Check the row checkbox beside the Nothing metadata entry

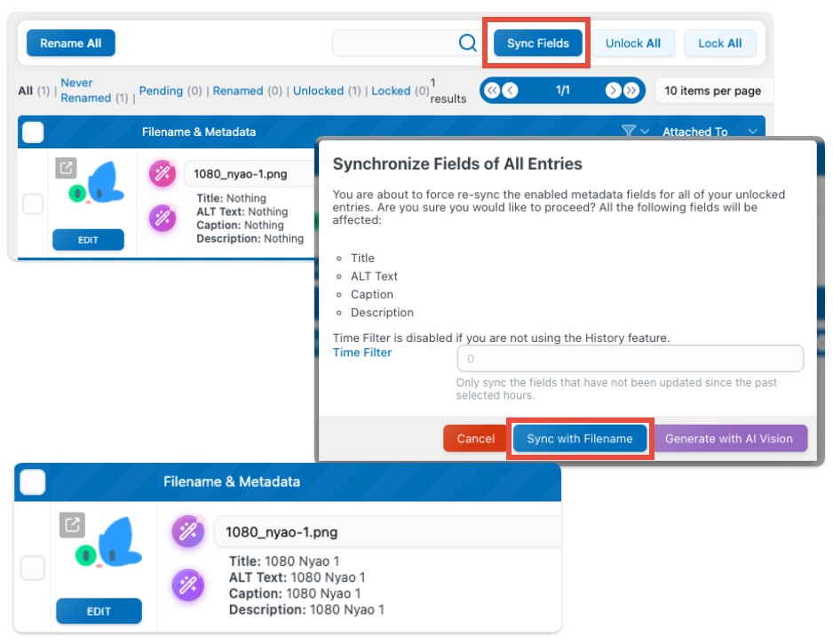(33, 204)
